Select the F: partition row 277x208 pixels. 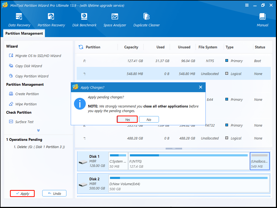point(174,61)
